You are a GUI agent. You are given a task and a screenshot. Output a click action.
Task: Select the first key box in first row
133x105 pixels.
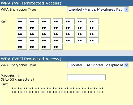point(22,21)
